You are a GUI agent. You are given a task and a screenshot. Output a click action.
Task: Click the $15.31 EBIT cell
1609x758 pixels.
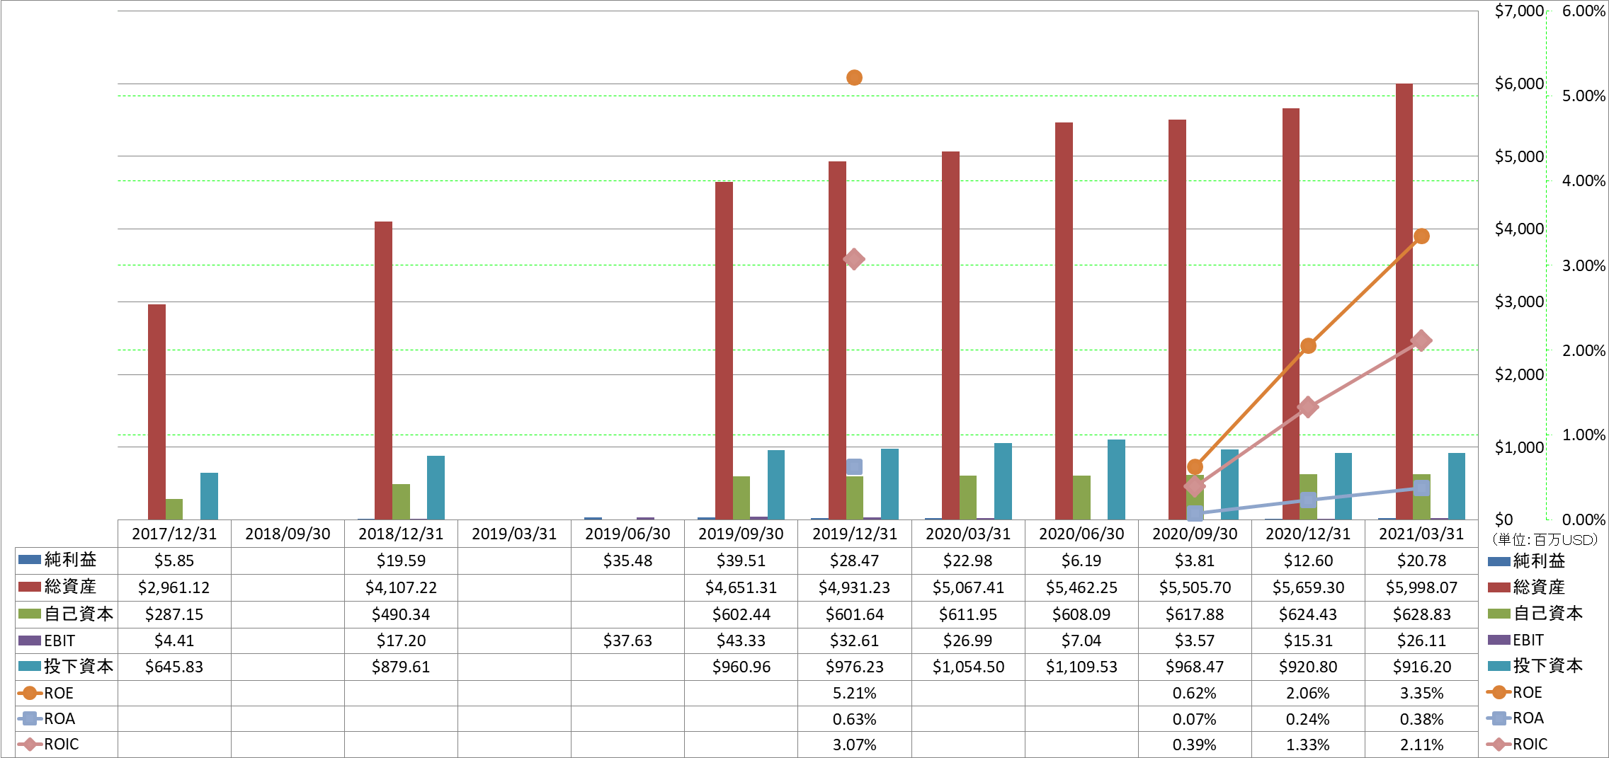tap(1308, 641)
